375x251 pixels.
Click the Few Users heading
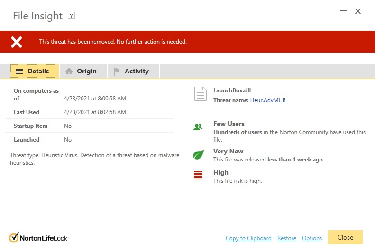click(x=229, y=124)
